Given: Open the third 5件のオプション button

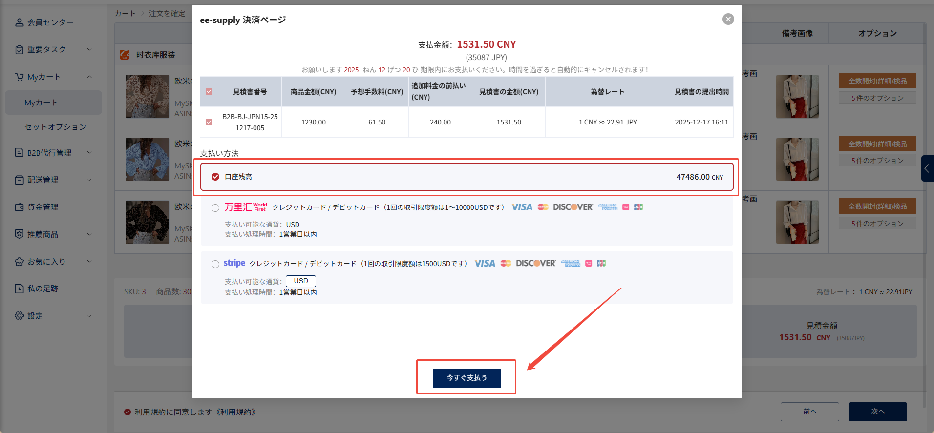Looking at the screenshot, I should coord(877,224).
